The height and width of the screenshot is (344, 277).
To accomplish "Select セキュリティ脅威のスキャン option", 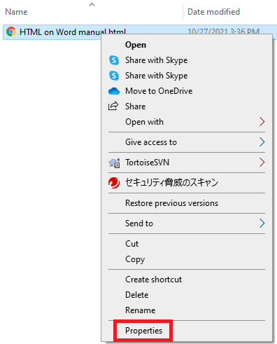I will (171, 182).
